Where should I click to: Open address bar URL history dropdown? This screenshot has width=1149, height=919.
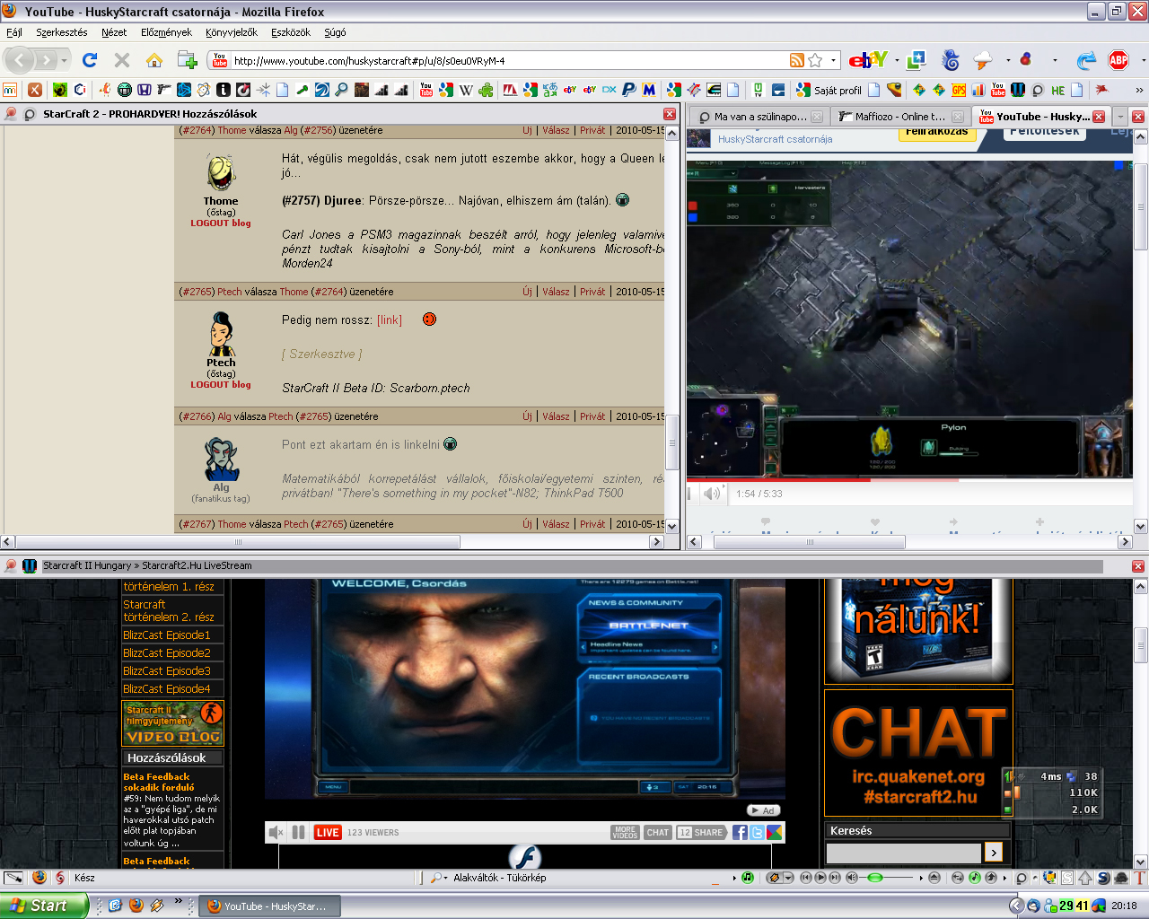835,60
